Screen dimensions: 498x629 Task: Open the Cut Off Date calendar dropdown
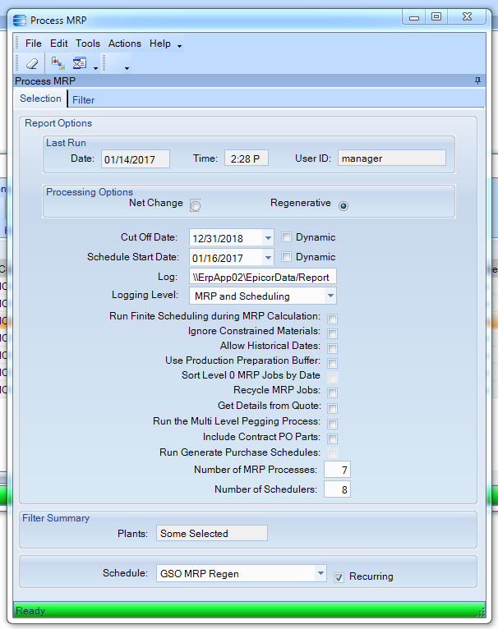click(268, 238)
